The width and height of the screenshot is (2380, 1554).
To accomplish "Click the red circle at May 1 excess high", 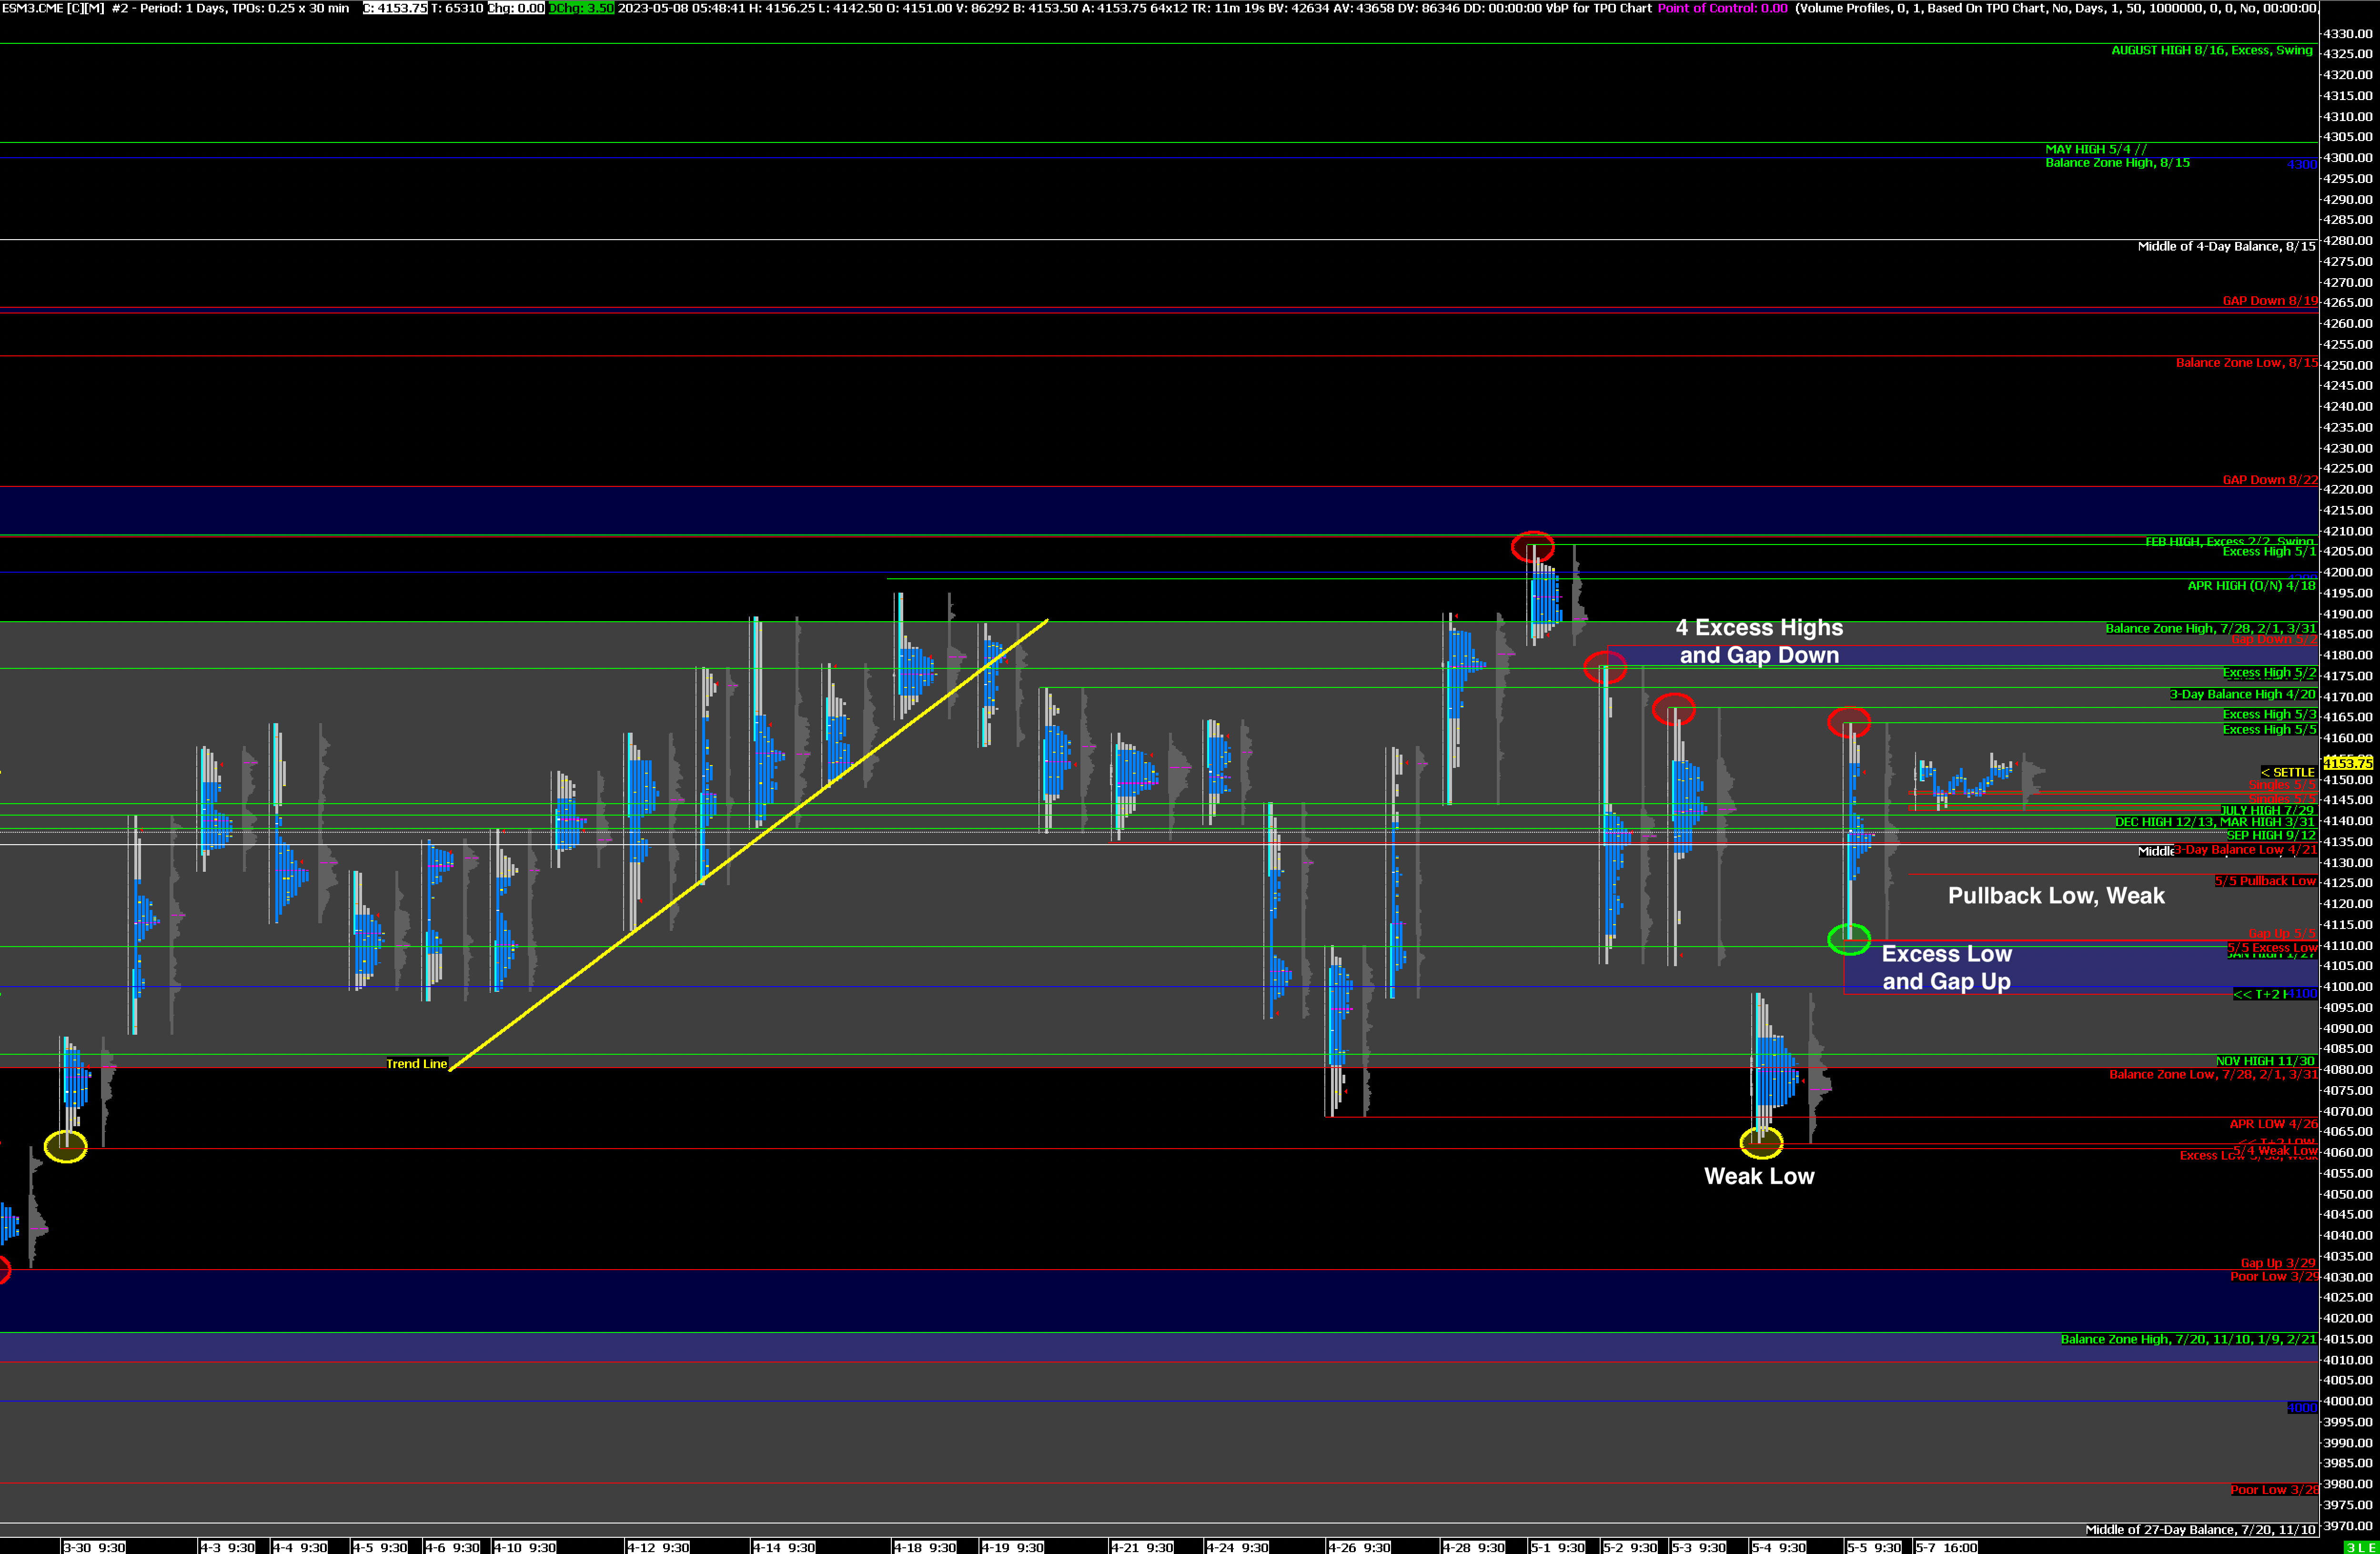I will (1532, 547).
